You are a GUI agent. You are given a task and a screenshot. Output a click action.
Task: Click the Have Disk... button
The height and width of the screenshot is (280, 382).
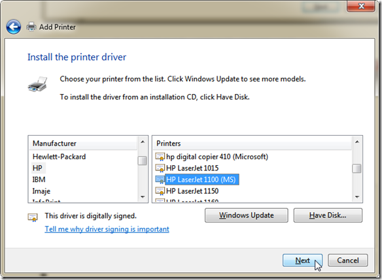[x=328, y=215]
